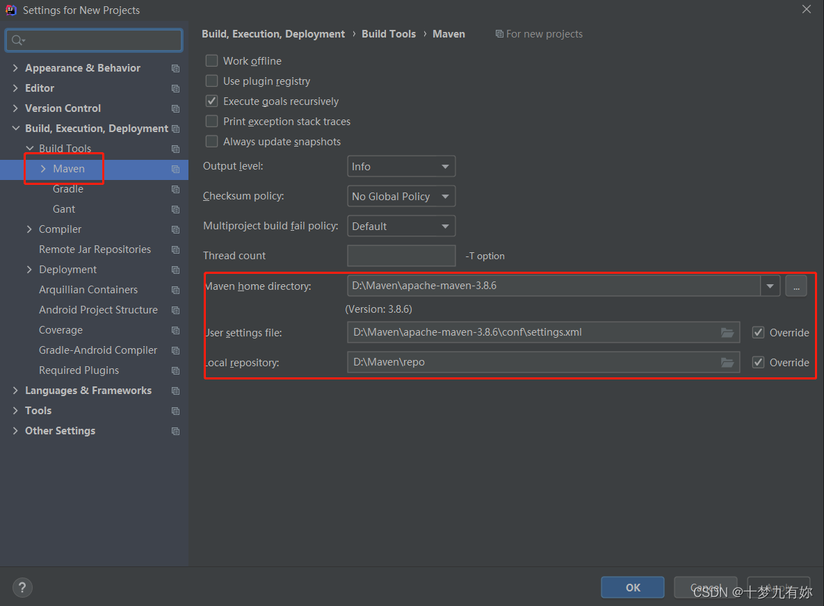Viewport: 824px width, 606px height.
Task: Expand the Appearance & Behavior section
Action: (x=15, y=67)
